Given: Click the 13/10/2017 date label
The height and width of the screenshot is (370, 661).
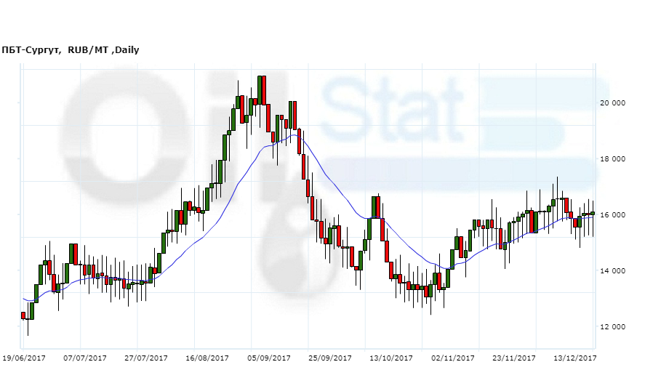Looking at the screenshot, I should [x=391, y=358].
